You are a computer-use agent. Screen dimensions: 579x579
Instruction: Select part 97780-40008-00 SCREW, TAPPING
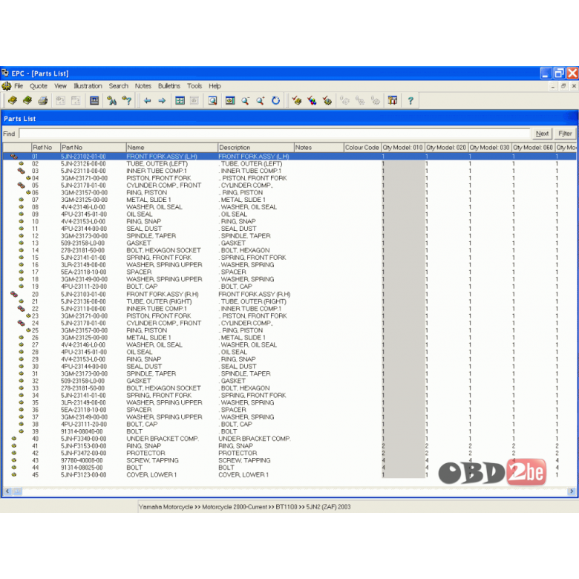[x=289, y=460]
